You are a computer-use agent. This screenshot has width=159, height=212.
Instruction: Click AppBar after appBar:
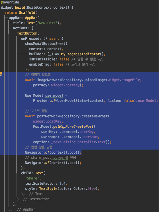pos(31,18)
